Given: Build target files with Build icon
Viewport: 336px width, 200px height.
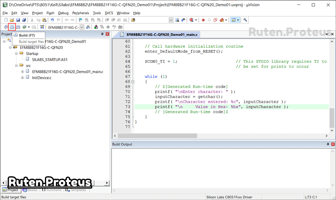Looking at the screenshot, I should click(x=12, y=27).
